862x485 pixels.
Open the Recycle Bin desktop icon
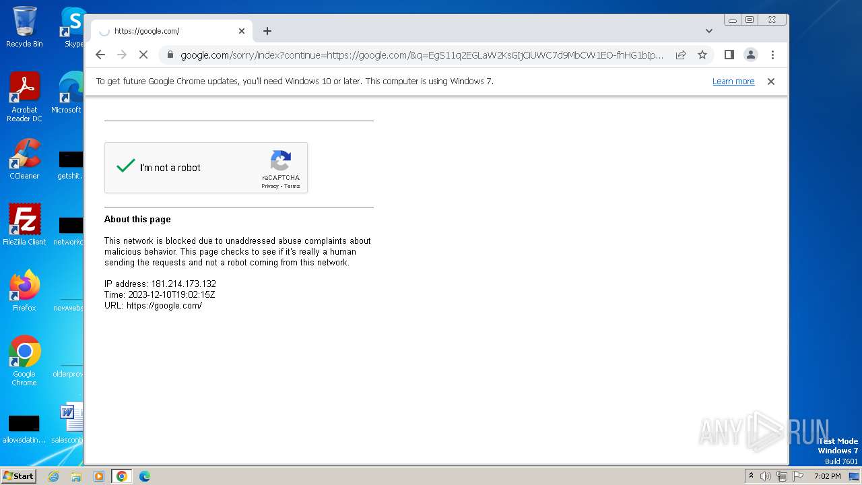tap(24, 27)
